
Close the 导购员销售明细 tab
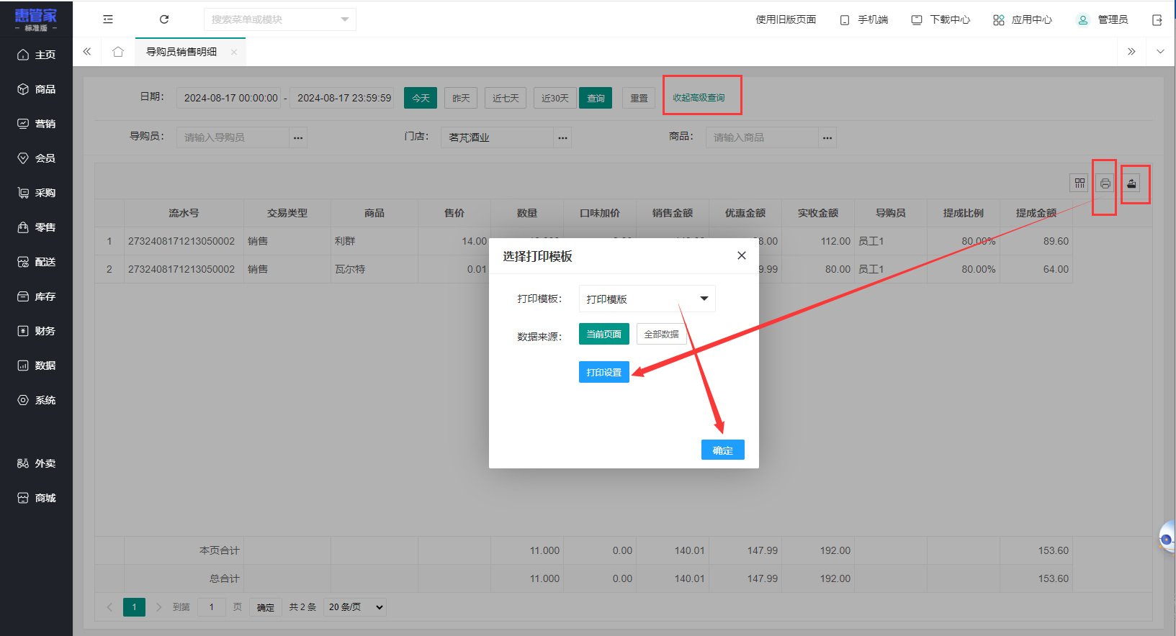pyautogui.click(x=234, y=52)
